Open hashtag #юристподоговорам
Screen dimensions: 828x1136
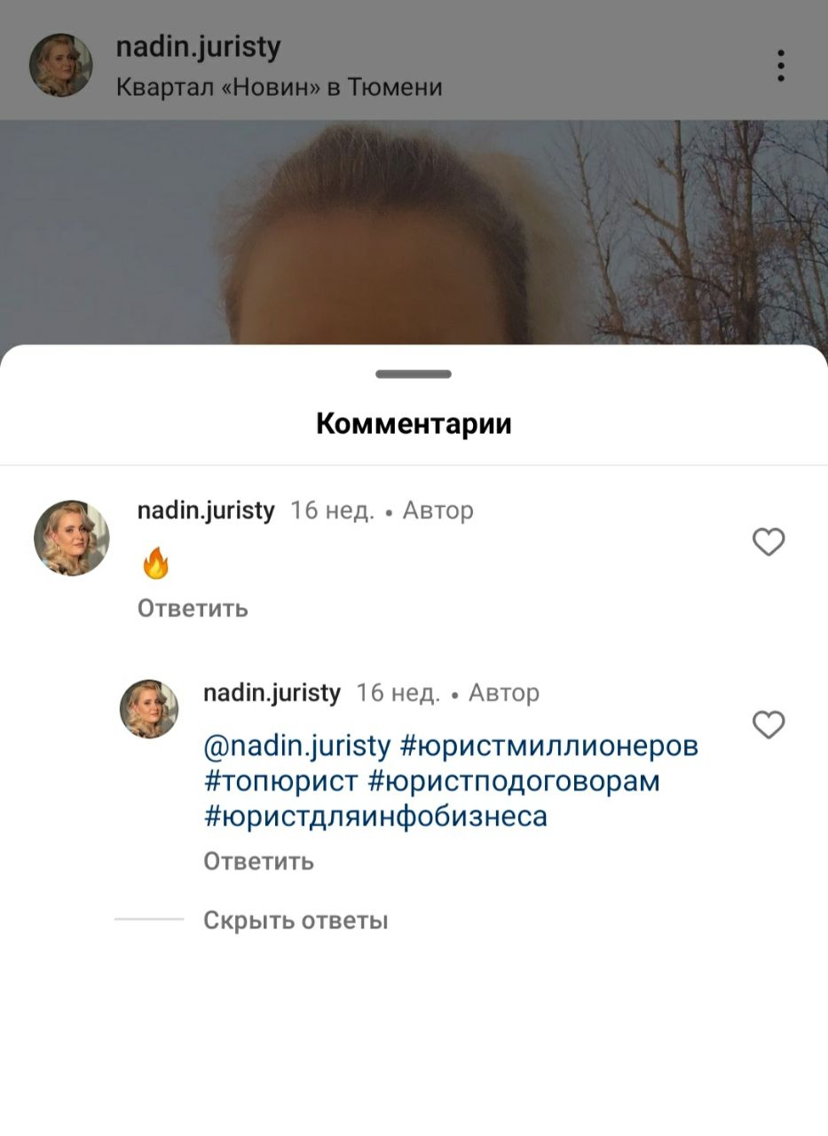pos(514,781)
